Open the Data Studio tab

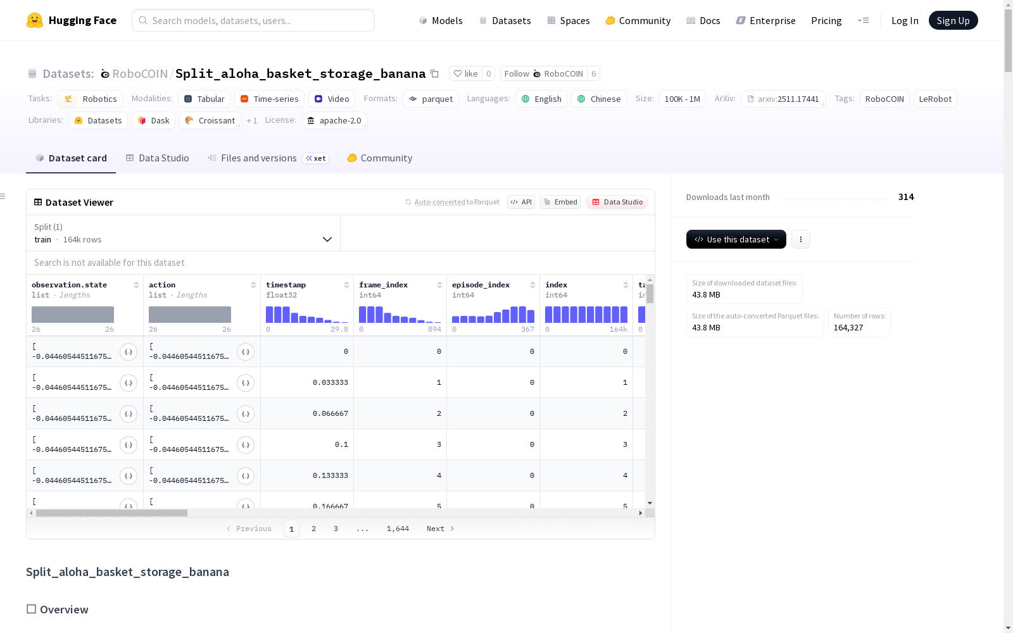click(x=157, y=158)
